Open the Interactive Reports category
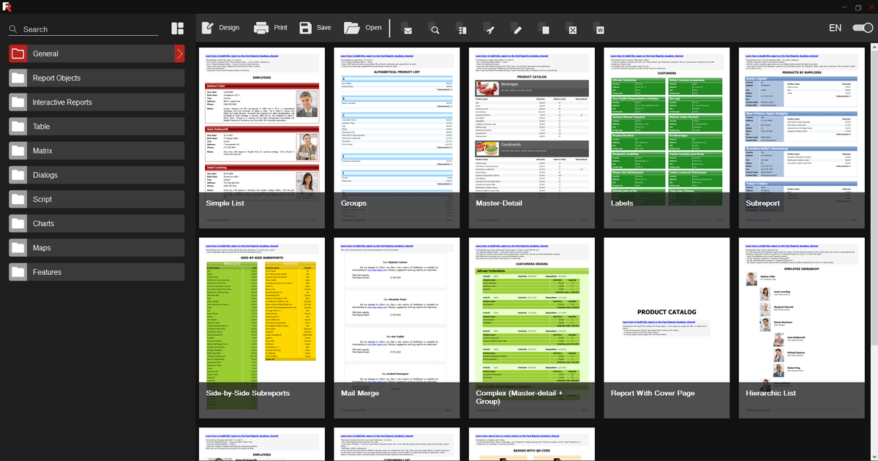878x461 pixels. [x=97, y=102]
